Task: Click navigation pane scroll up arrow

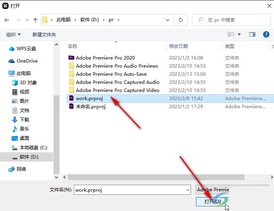Action: point(56,45)
